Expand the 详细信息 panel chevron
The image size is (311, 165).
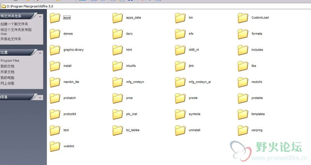pos(40,98)
